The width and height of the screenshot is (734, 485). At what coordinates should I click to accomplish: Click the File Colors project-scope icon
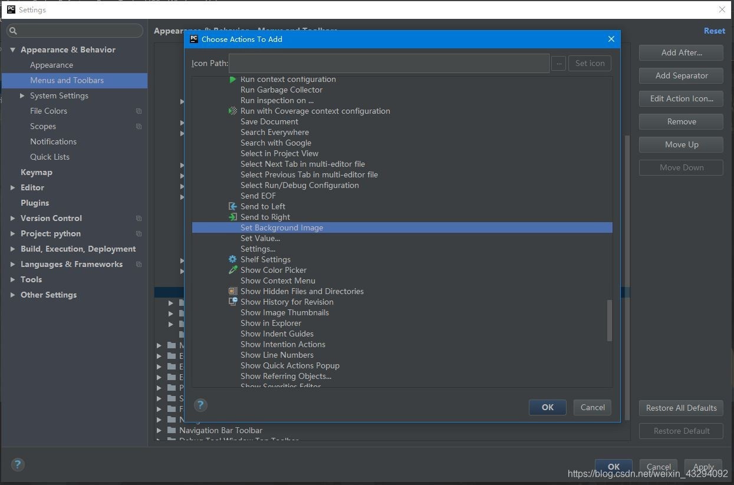[x=139, y=111]
